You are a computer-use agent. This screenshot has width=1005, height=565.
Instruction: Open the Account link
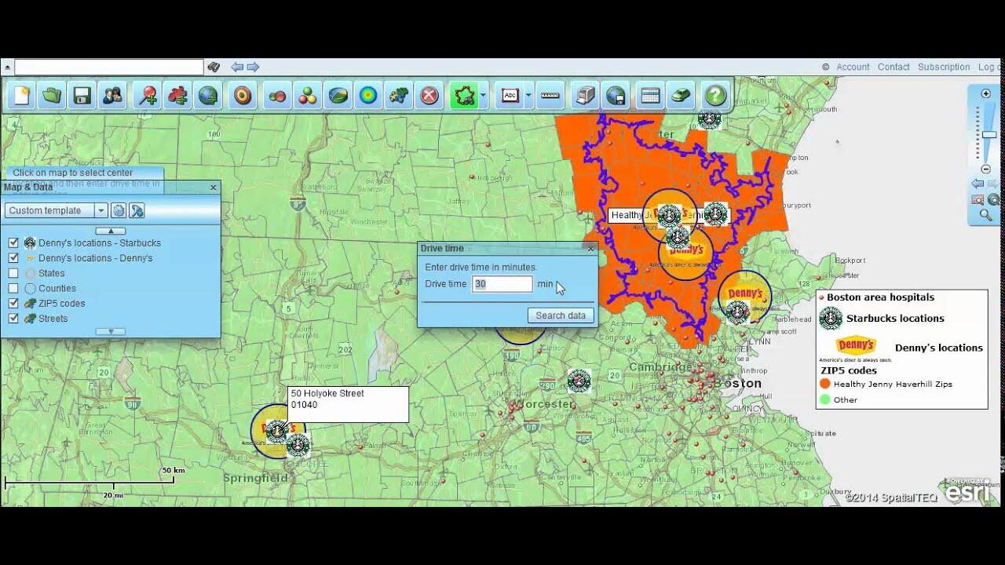coord(853,67)
